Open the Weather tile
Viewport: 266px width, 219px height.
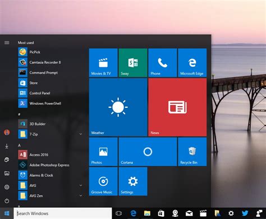pos(118,107)
